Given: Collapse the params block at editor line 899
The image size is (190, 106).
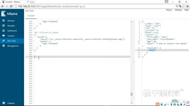Looking at the screenshot, I should 33,41.
